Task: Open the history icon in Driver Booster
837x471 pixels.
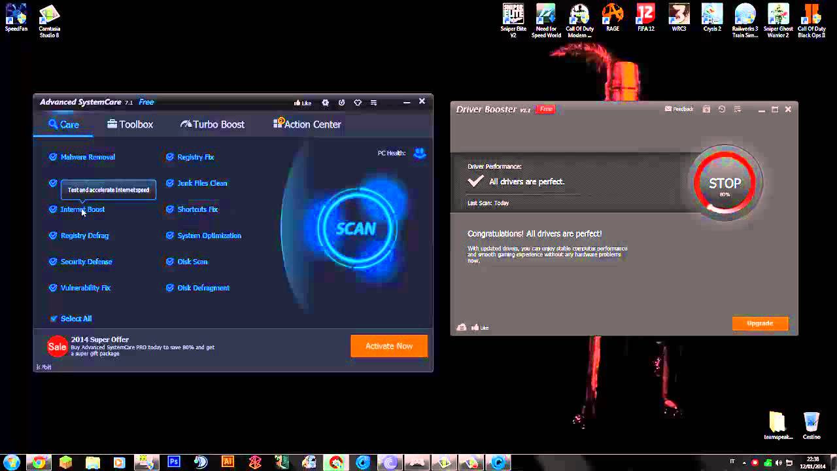Action: pyautogui.click(x=722, y=109)
